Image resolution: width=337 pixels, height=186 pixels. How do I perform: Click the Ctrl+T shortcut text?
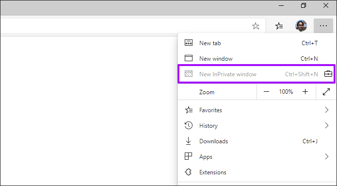tap(309, 43)
